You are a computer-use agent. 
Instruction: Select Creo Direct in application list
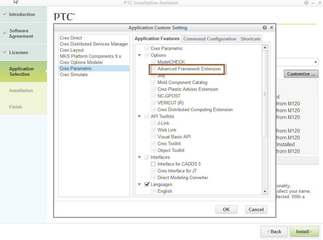94,38
